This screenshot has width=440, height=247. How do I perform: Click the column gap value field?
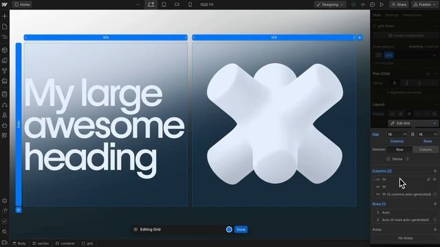pos(397,134)
